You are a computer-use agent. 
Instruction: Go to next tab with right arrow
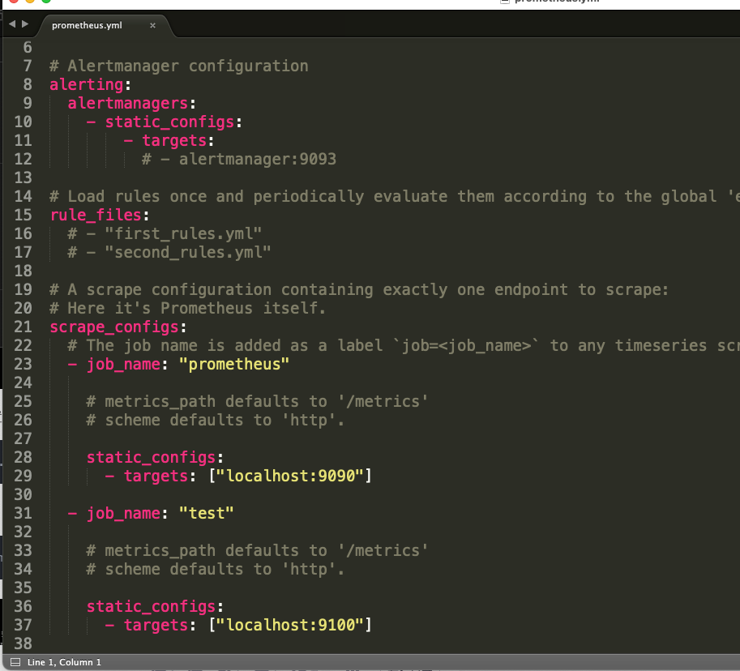point(25,24)
